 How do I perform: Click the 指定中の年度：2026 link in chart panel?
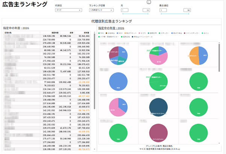click(111, 28)
